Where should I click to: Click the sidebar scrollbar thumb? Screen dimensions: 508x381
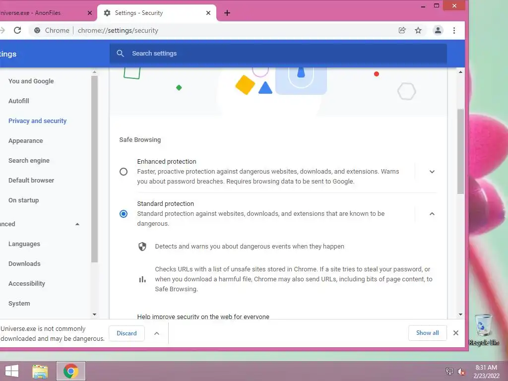[x=94, y=169]
